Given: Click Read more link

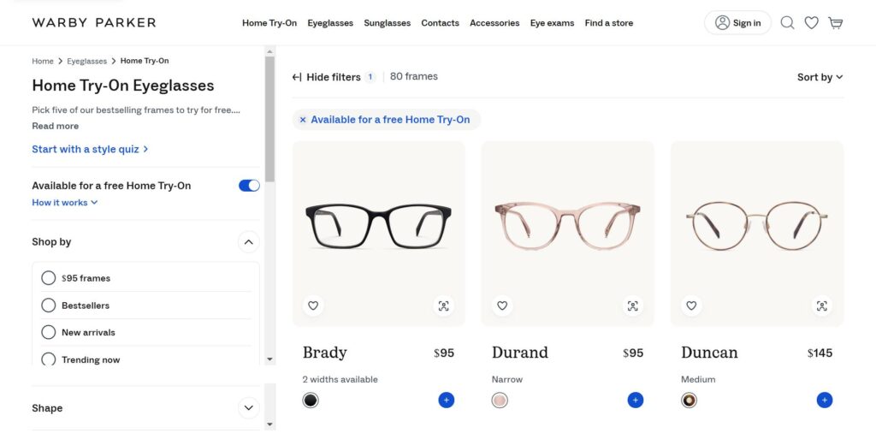Looking at the screenshot, I should tap(56, 126).
